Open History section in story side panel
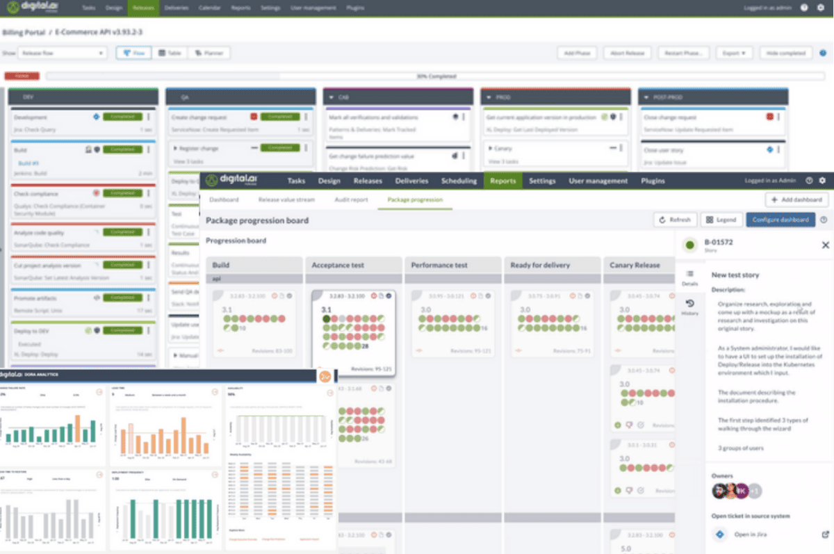Screen dimensions: 834x554 coord(689,307)
